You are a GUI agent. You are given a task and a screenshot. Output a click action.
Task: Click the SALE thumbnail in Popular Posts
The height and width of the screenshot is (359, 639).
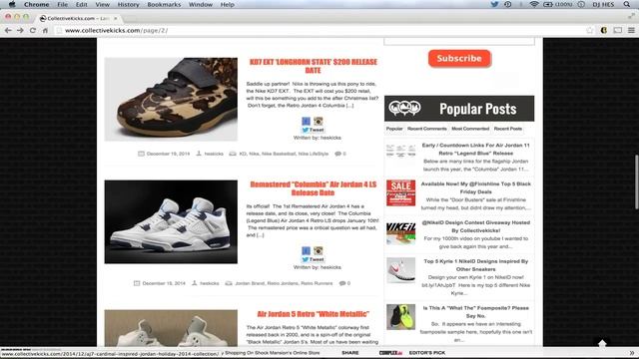click(x=401, y=192)
